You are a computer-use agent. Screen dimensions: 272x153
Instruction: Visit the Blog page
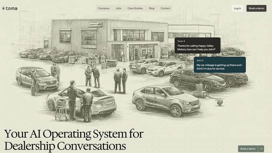tap(152, 8)
